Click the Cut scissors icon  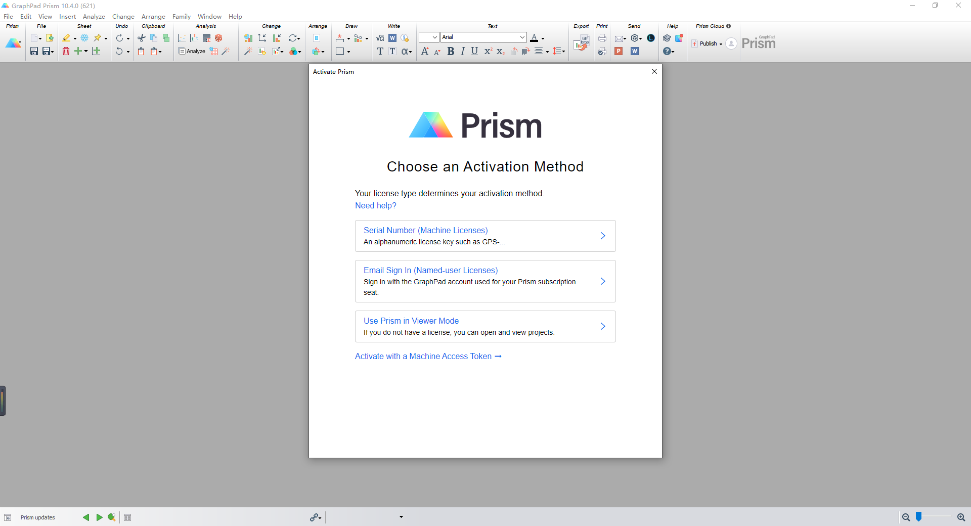[142, 38]
